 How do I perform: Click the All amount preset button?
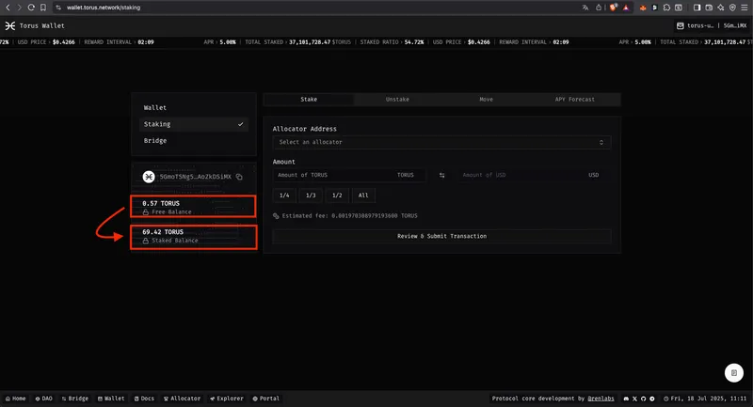tap(364, 196)
